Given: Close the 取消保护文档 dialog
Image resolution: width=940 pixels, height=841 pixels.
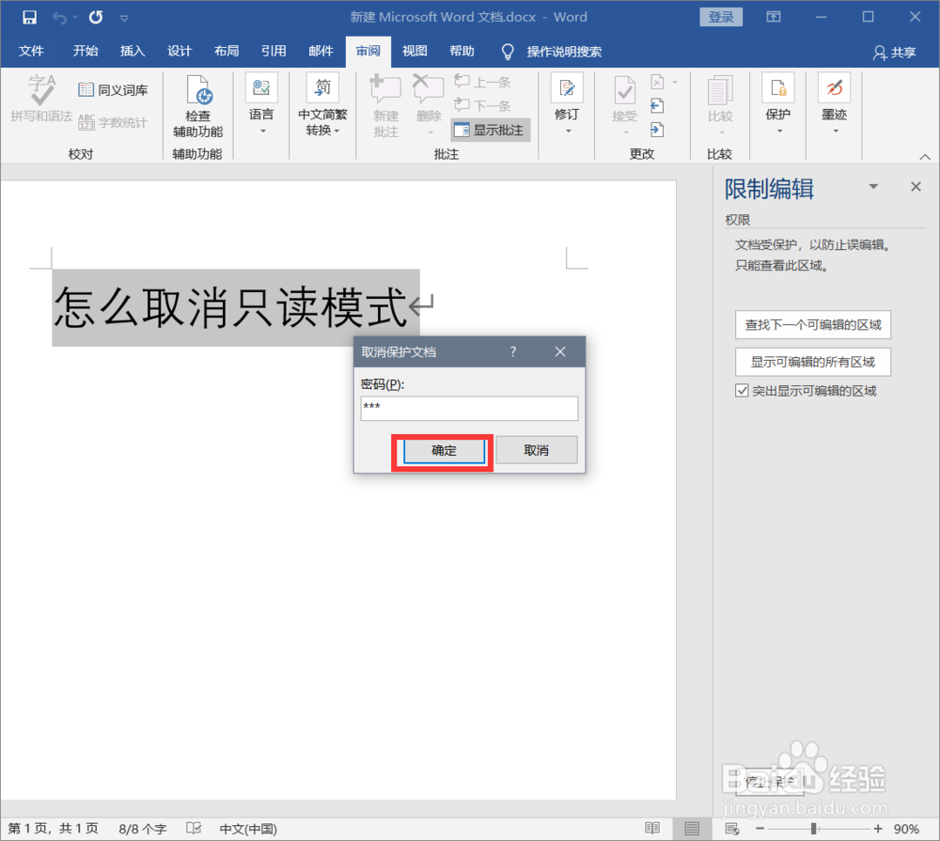Looking at the screenshot, I should (x=560, y=351).
